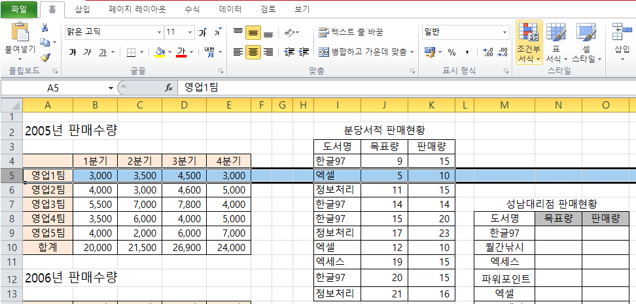The height and width of the screenshot is (304, 636).
Task: Decrease font size with the shrink font icon
Action: 218,32
